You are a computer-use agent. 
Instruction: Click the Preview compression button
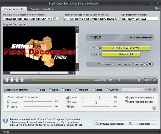(x=110, y=124)
